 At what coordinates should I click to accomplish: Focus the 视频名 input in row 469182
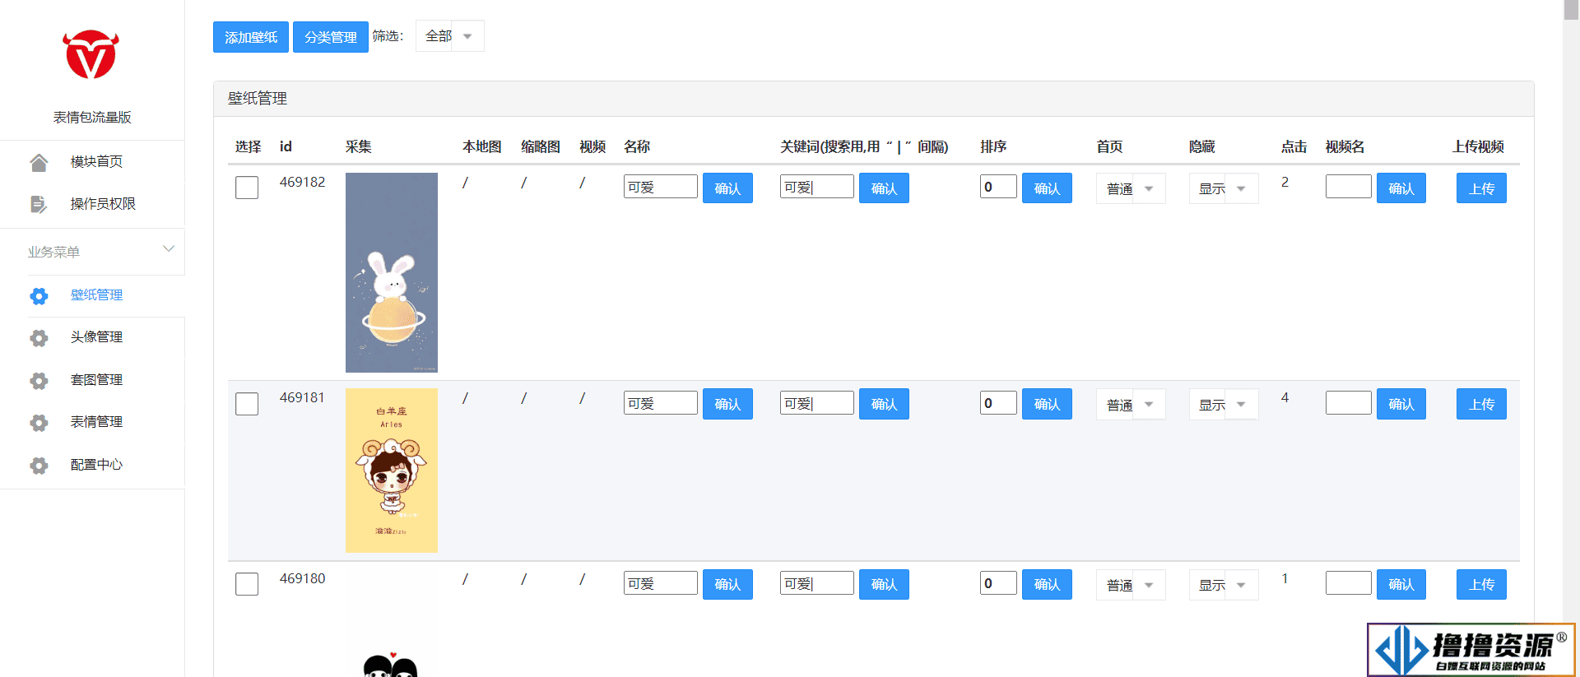pos(1349,187)
